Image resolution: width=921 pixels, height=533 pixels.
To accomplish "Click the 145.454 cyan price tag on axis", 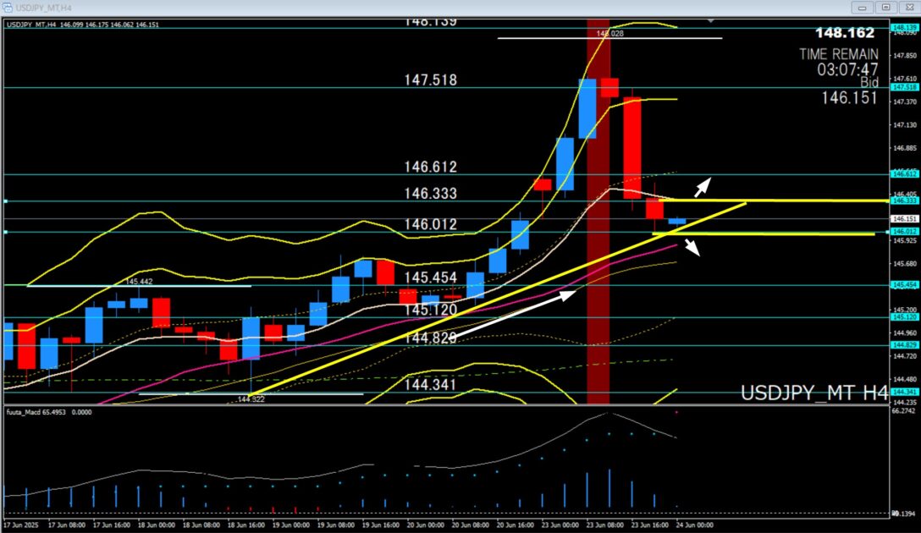I will [x=902, y=285].
